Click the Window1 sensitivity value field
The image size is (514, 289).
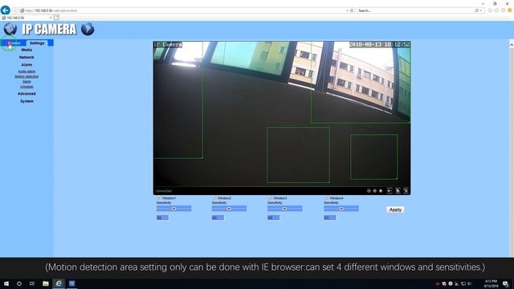[162, 218]
